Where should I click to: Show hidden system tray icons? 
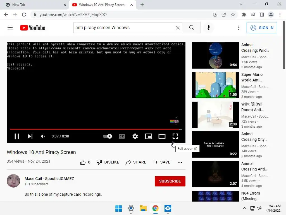[x=245, y=208]
